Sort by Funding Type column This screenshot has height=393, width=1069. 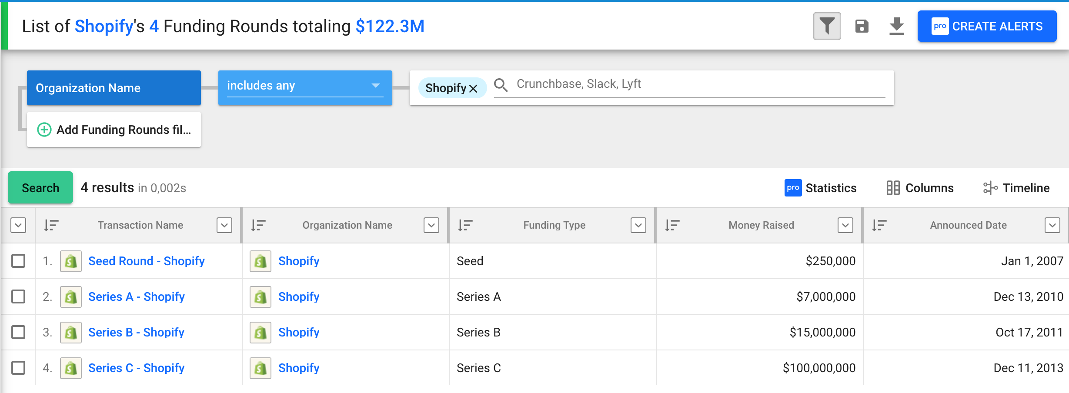point(465,225)
